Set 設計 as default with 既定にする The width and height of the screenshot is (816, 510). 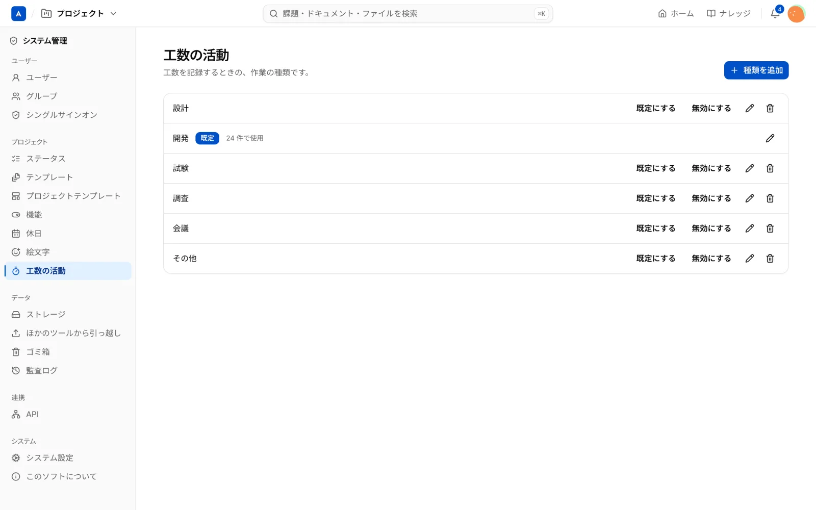tap(656, 108)
